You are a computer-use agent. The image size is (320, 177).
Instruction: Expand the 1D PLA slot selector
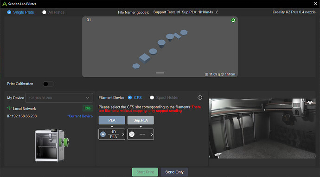tap(112, 134)
